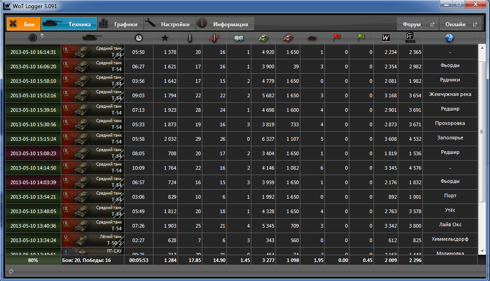Click the vertical scrollbar thumb

[482, 132]
